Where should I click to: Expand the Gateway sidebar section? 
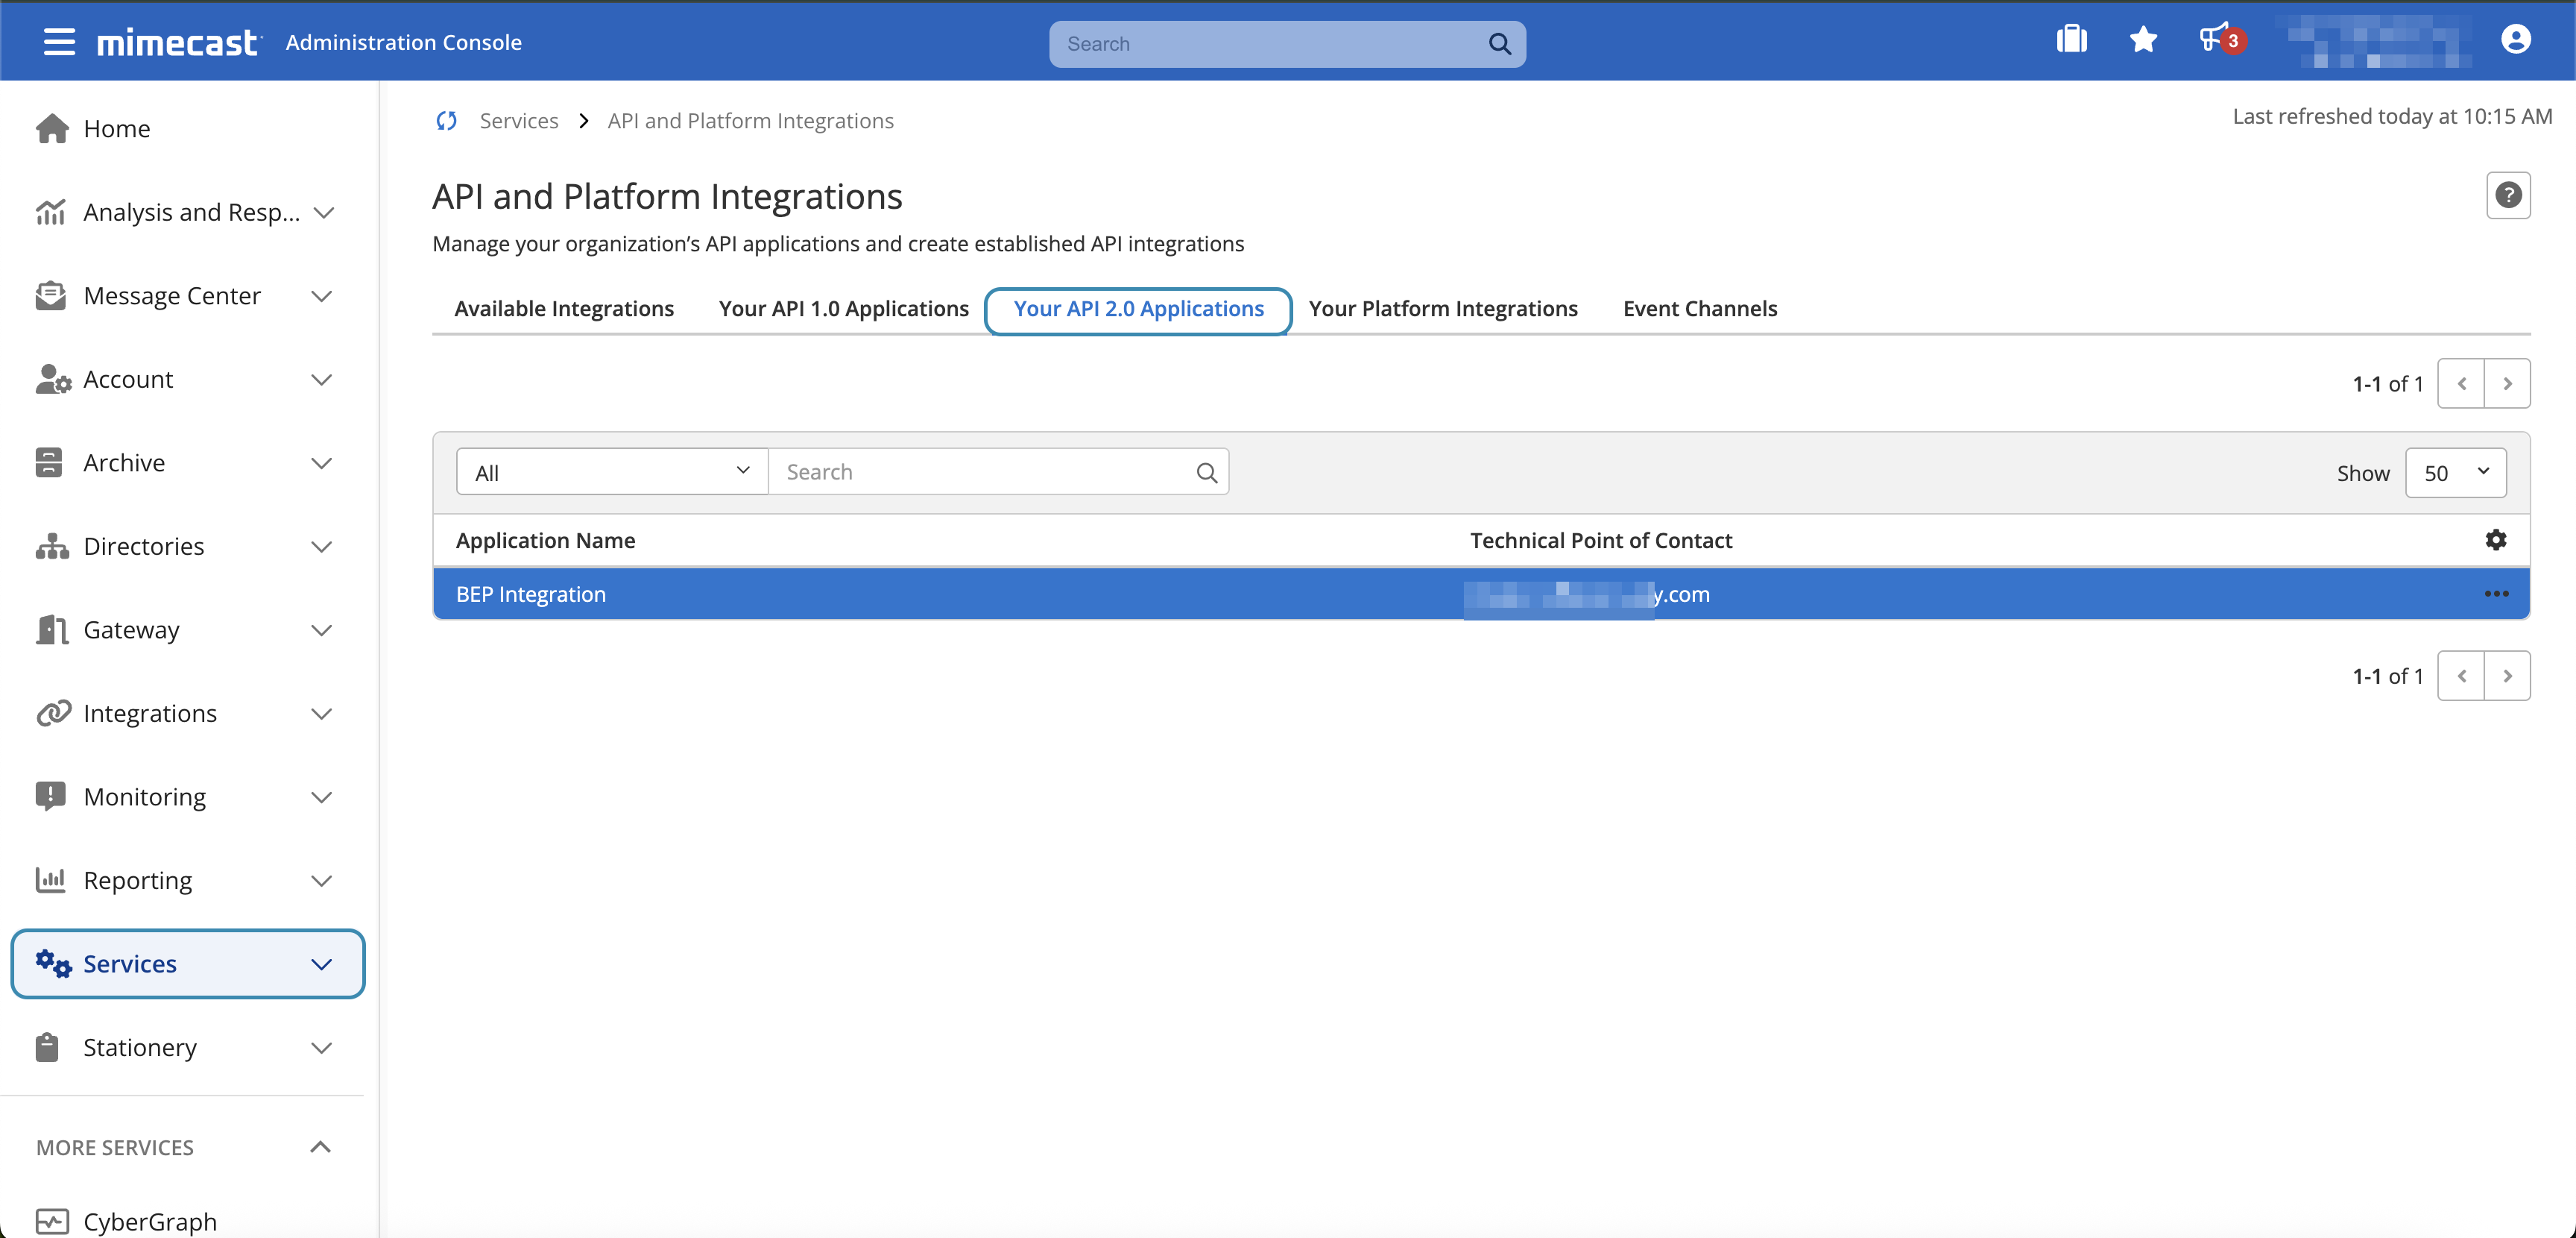coord(321,629)
